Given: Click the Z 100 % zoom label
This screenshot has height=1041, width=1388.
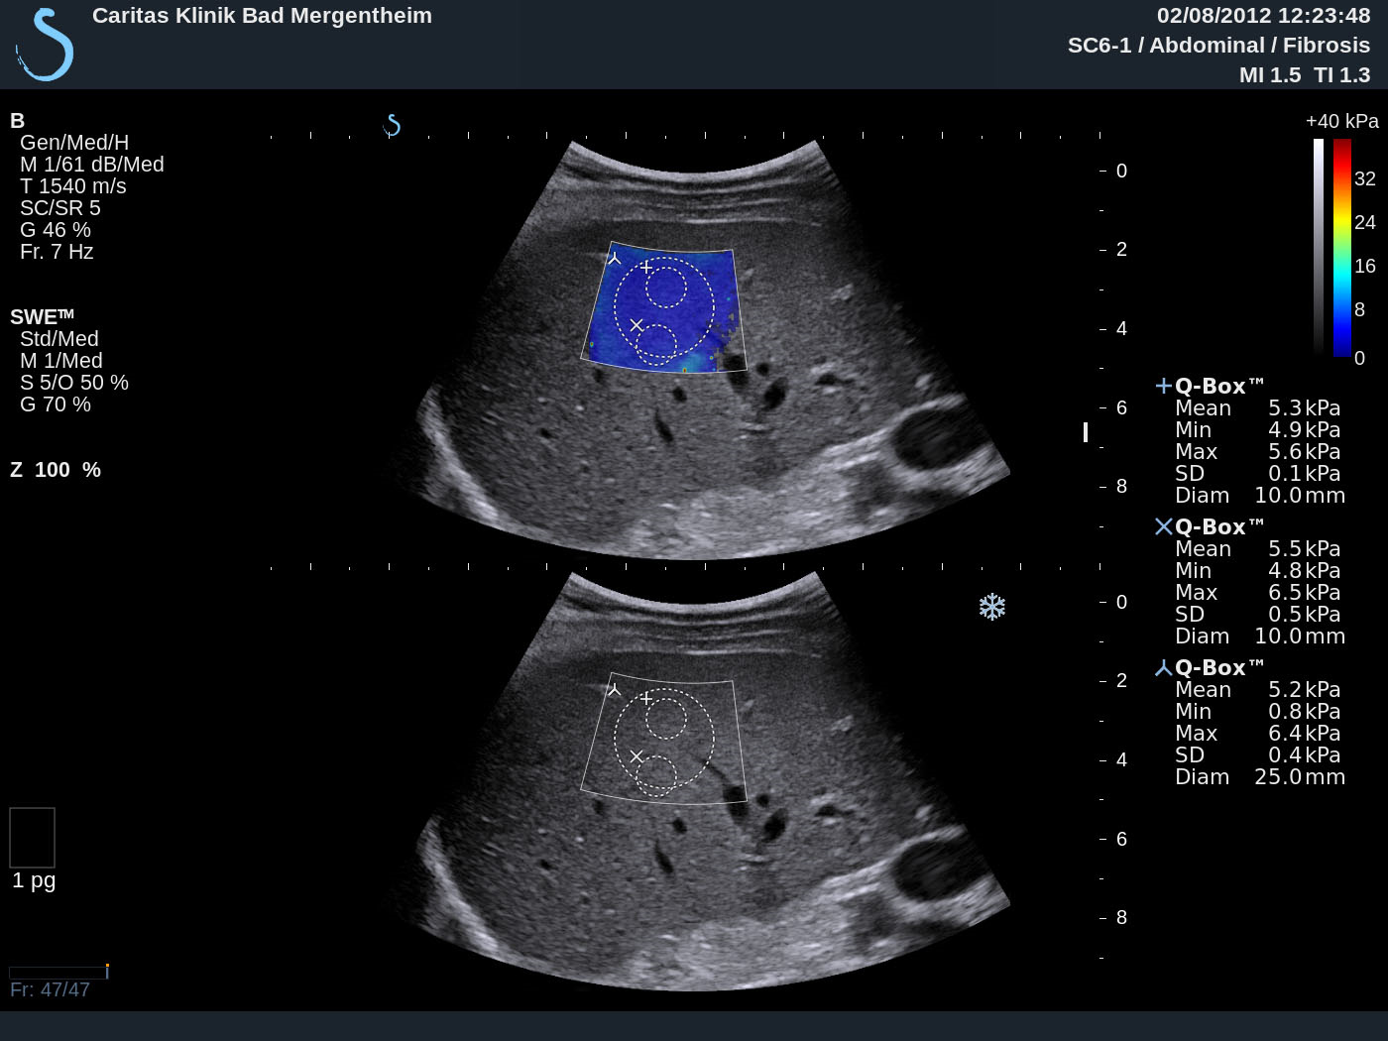Looking at the screenshot, I should [56, 470].
